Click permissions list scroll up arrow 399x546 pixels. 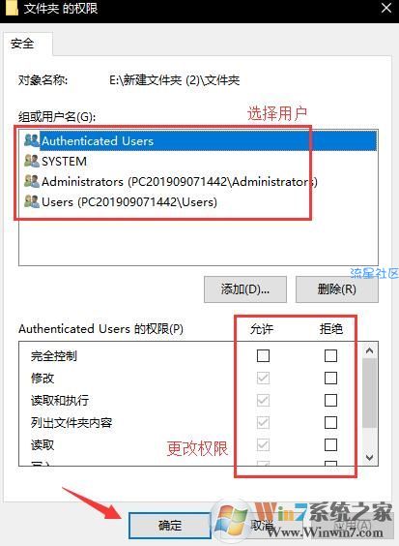[369, 350]
